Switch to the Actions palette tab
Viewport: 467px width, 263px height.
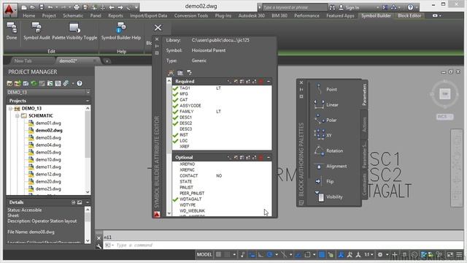[364, 124]
